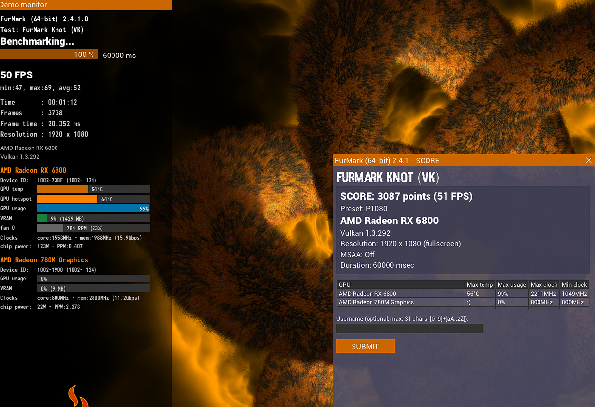Click the Vulkan 1.3.292 line in Demo monitor

tap(20, 157)
